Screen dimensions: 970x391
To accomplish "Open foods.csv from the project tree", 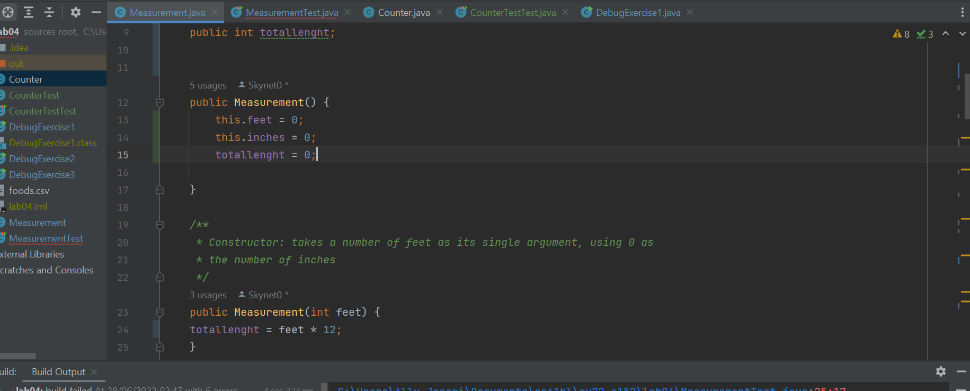I will coord(29,191).
